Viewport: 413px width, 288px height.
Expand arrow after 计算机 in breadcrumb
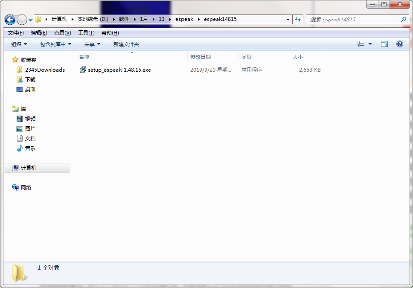coord(73,19)
